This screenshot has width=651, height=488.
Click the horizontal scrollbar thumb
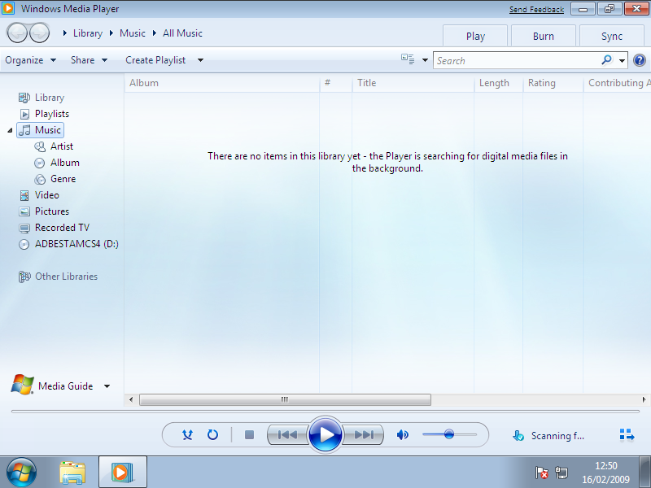285,399
